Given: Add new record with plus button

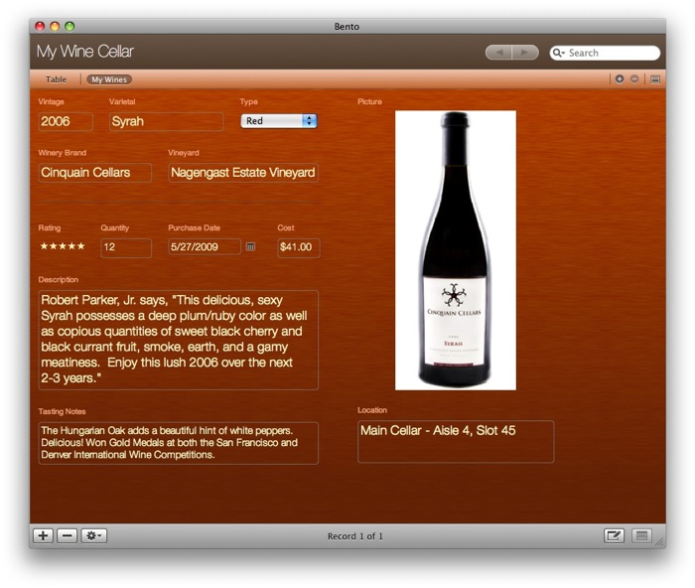Looking at the screenshot, I should 43,535.
